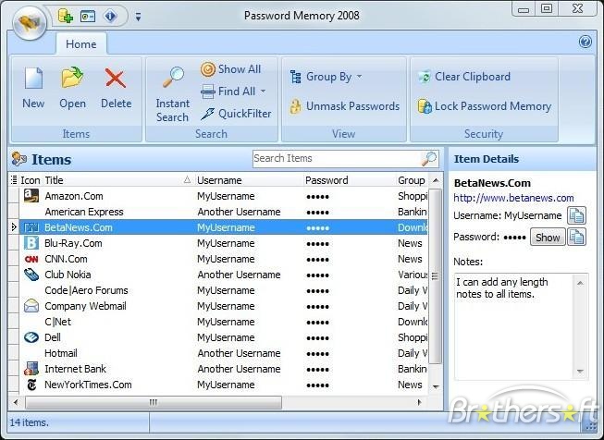This screenshot has width=604, height=440.
Task: Click the BetaNews.Com row icon
Action: 31,227
